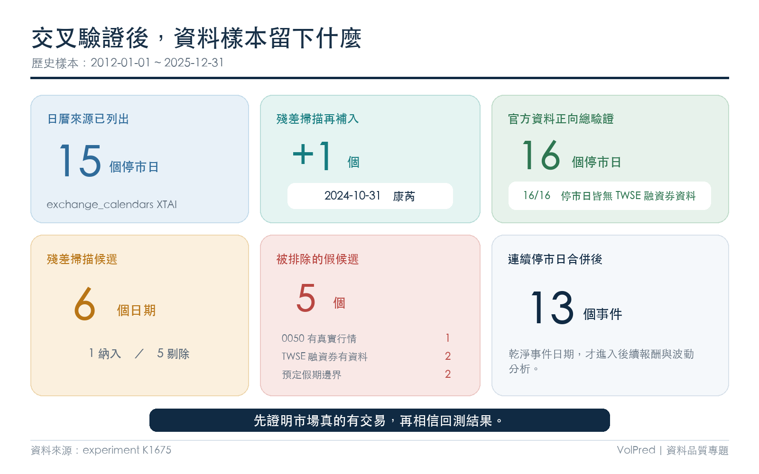The height and width of the screenshot is (474, 759).
Task: Click the row 預定假期邊界
Action: pos(366,374)
